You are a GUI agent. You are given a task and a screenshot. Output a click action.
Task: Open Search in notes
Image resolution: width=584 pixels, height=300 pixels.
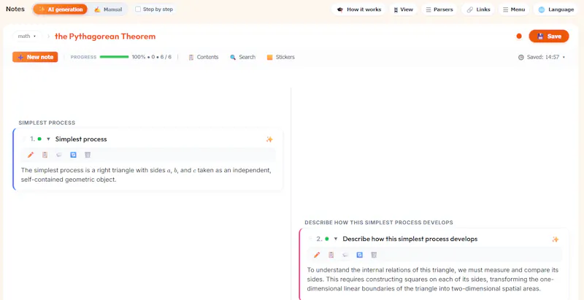click(x=242, y=58)
